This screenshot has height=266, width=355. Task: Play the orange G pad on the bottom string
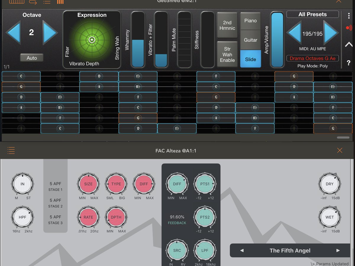coord(333,129)
